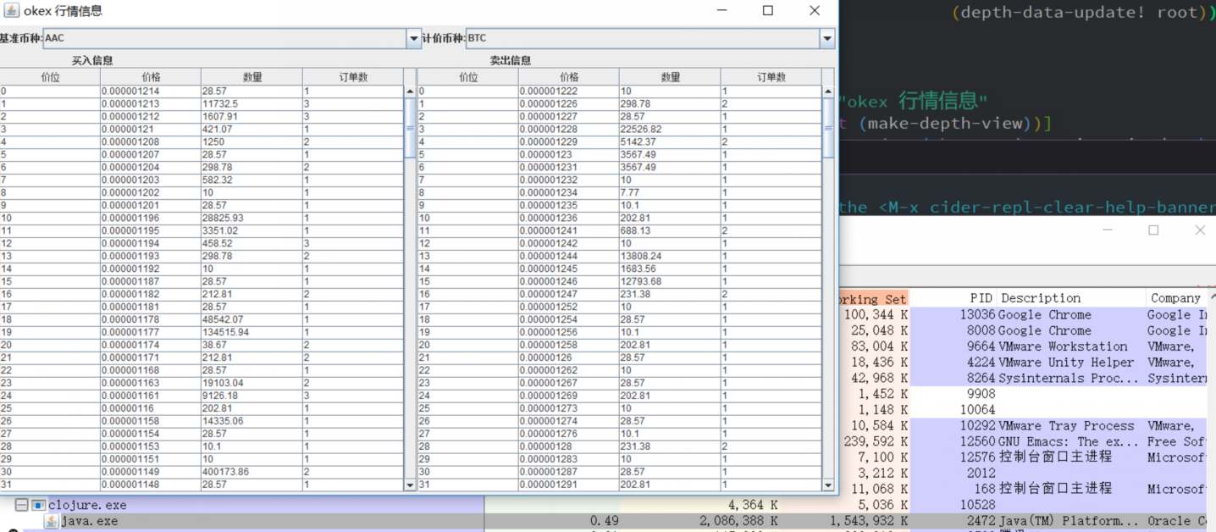The height and width of the screenshot is (532, 1216).
Task: Select the java.exe process icon
Action: click(52, 521)
